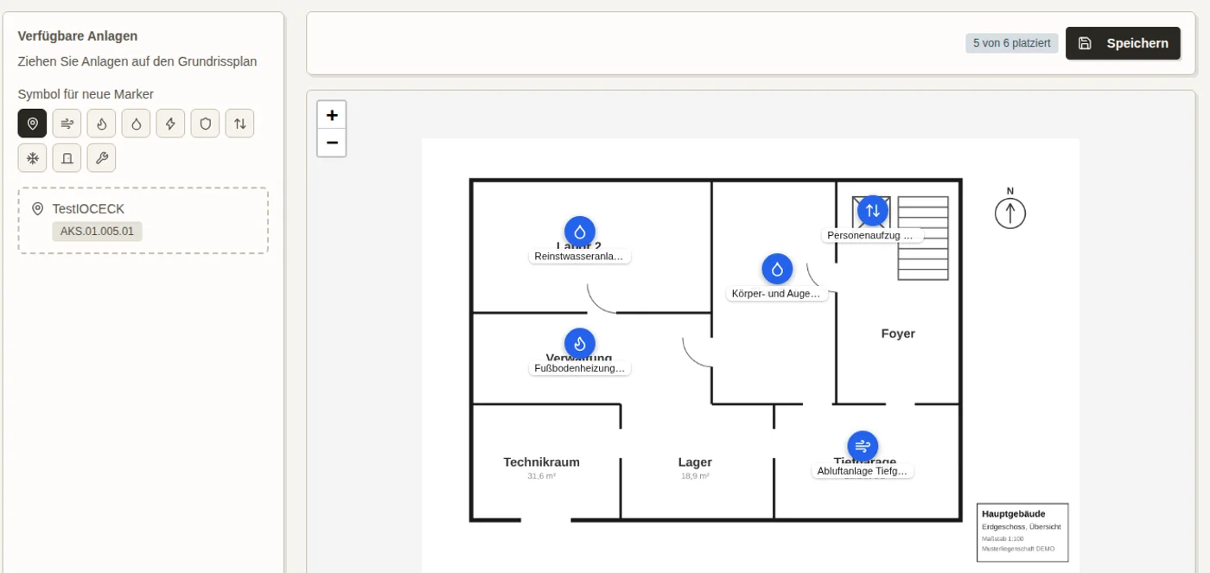Zoom in the floor plan map

pos(332,115)
